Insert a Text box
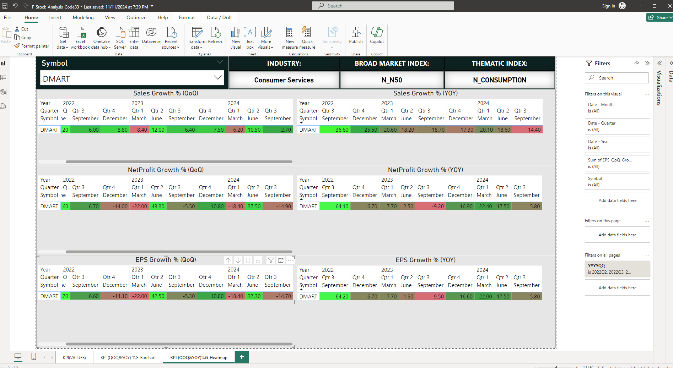This screenshot has height=368, width=673. tap(250, 38)
